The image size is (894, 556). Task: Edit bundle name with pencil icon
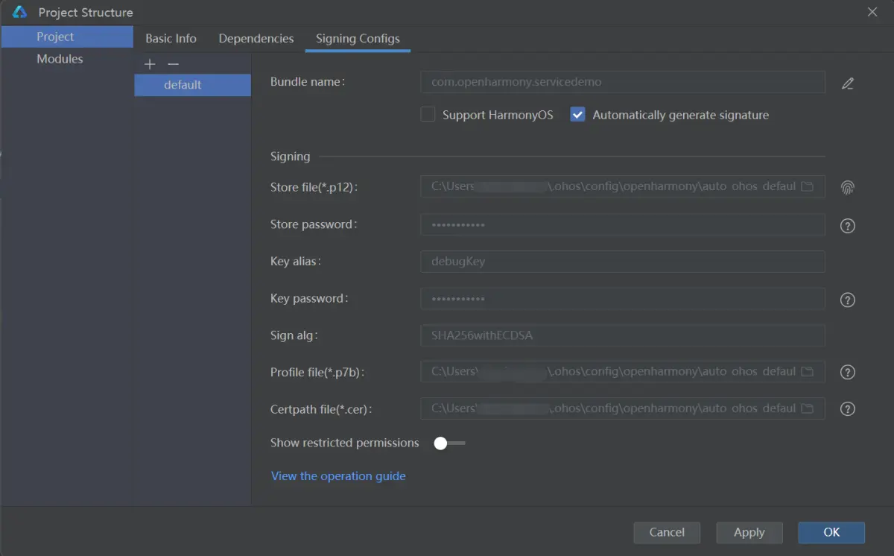pos(847,83)
